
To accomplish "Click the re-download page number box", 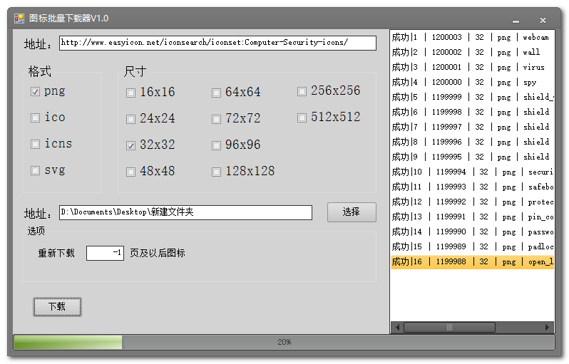I will tap(105, 253).
